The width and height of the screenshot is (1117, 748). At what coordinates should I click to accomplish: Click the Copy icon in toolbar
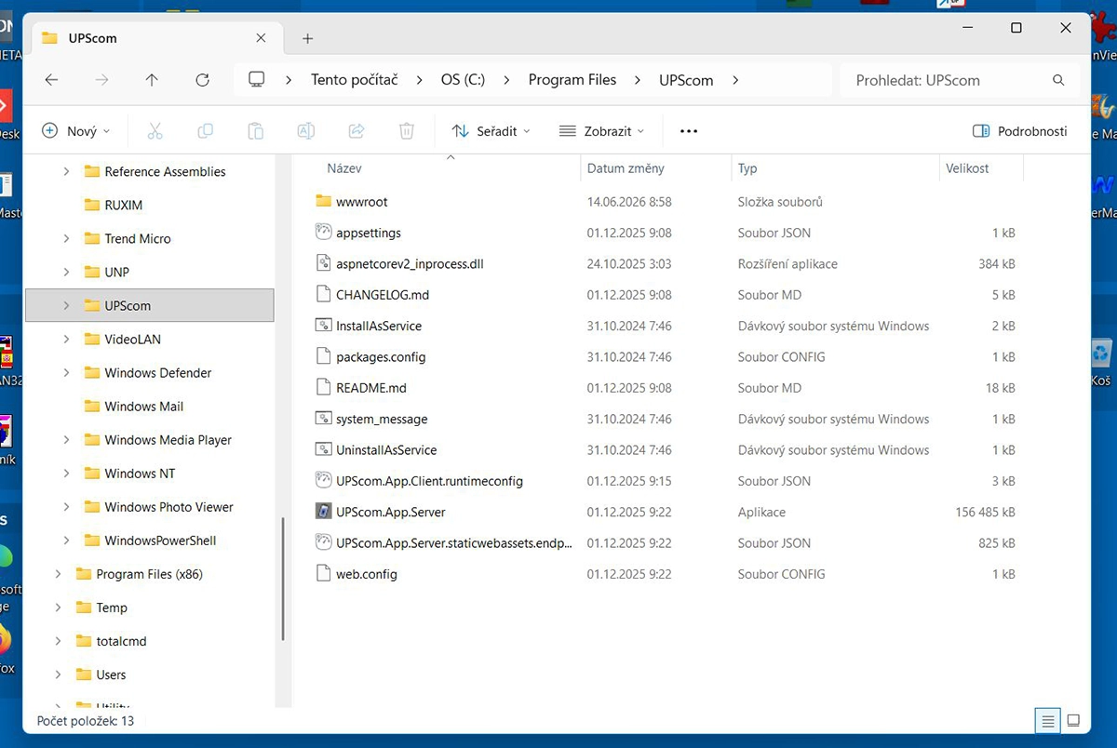tap(205, 131)
